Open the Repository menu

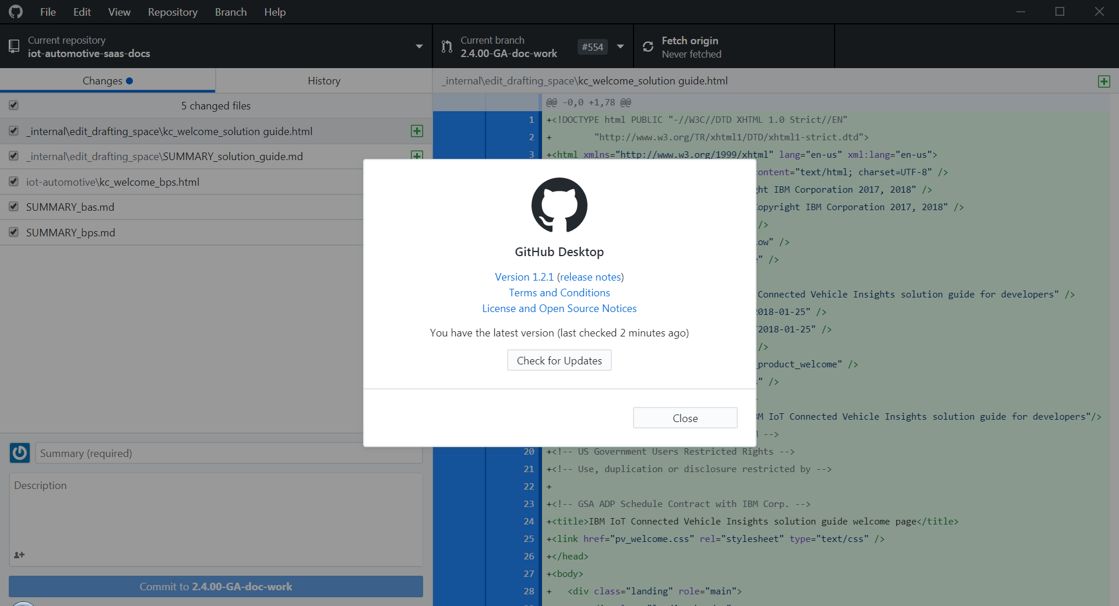[x=173, y=12]
